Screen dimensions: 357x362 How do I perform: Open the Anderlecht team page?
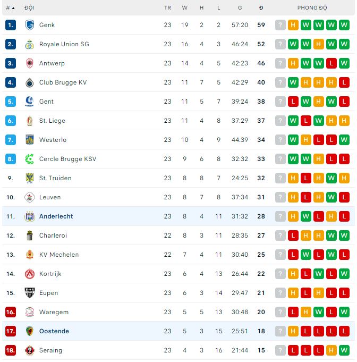[56, 216]
